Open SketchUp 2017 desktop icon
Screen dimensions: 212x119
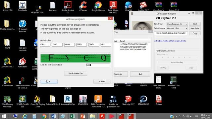tap(129, 100)
